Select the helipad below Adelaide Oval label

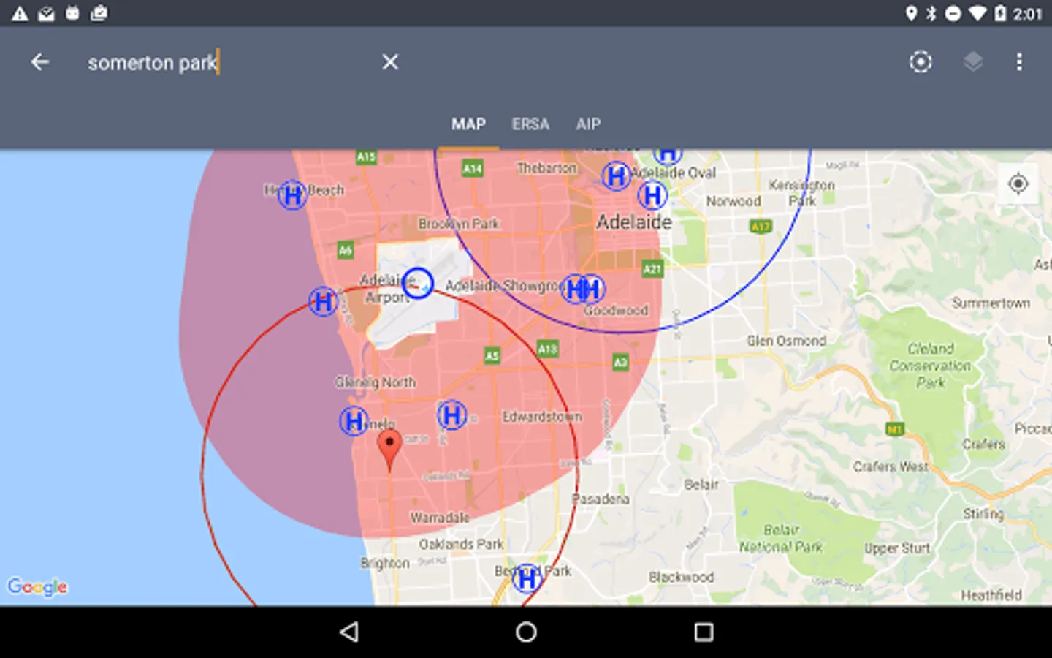coord(652,195)
